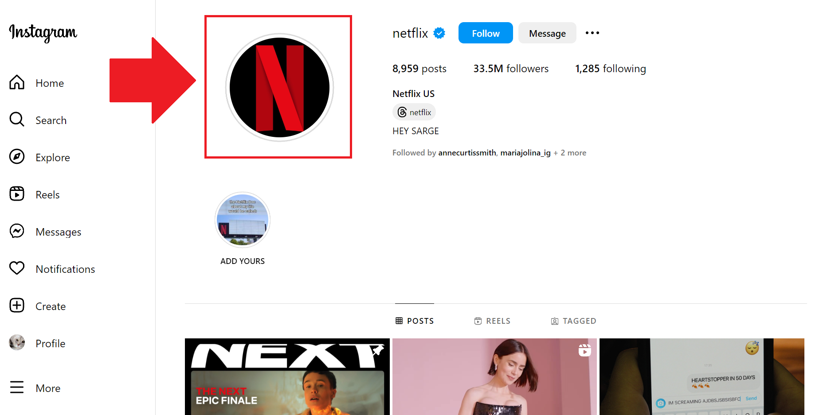Click the portrait icon of the TAGGED tab
This screenshot has width=831, height=415.
[x=555, y=321]
